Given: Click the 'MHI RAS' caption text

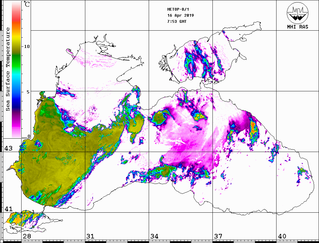Looking at the screenshot, I should point(297,27).
